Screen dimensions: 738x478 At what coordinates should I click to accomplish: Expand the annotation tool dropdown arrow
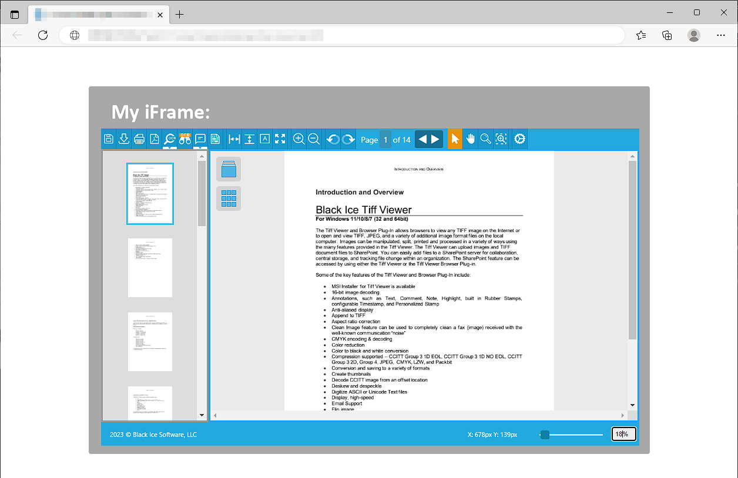(x=200, y=147)
